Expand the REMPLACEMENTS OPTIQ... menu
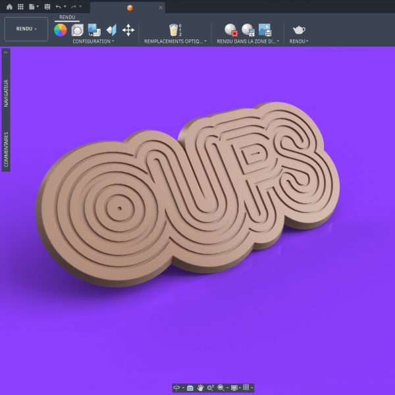Viewport: 395px width, 395px height. 175,41
